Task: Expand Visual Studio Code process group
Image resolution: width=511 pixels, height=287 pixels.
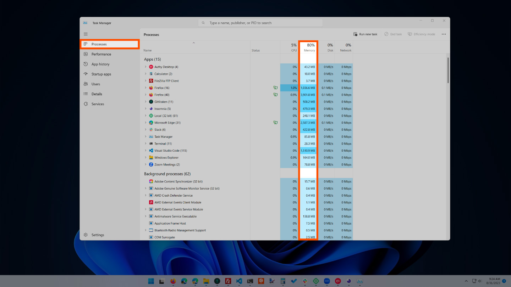Action: pyautogui.click(x=145, y=150)
